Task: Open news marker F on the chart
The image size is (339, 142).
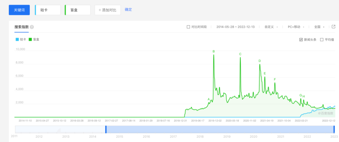Action: (275, 79)
